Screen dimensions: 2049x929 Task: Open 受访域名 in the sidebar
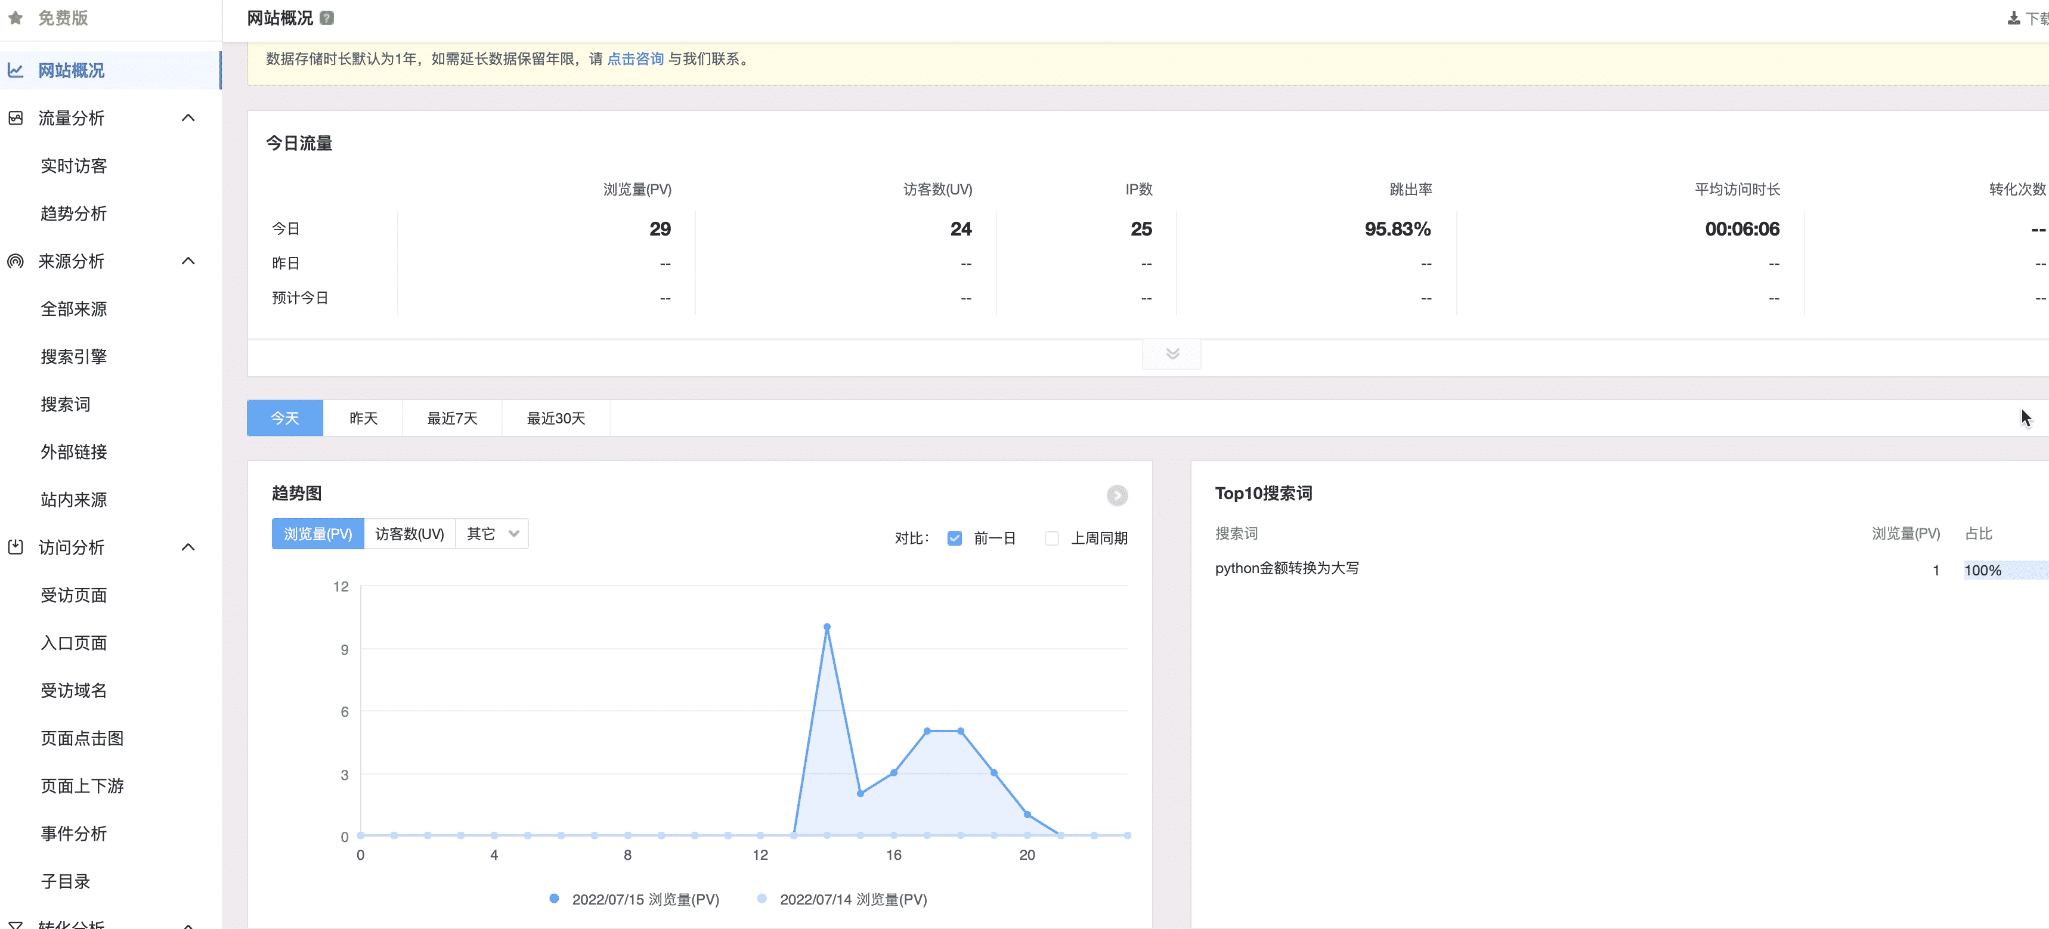click(73, 690)
